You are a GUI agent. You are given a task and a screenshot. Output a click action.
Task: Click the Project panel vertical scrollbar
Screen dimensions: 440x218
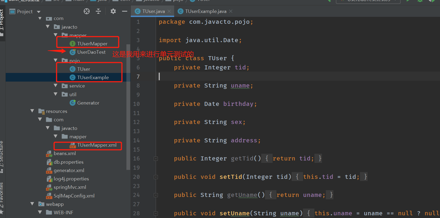(128, 107)
